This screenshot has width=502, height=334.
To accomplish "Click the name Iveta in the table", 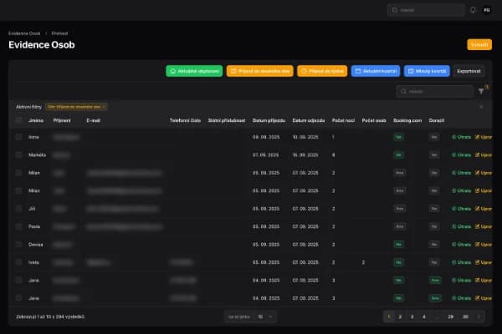I will [x=33, y=262].
